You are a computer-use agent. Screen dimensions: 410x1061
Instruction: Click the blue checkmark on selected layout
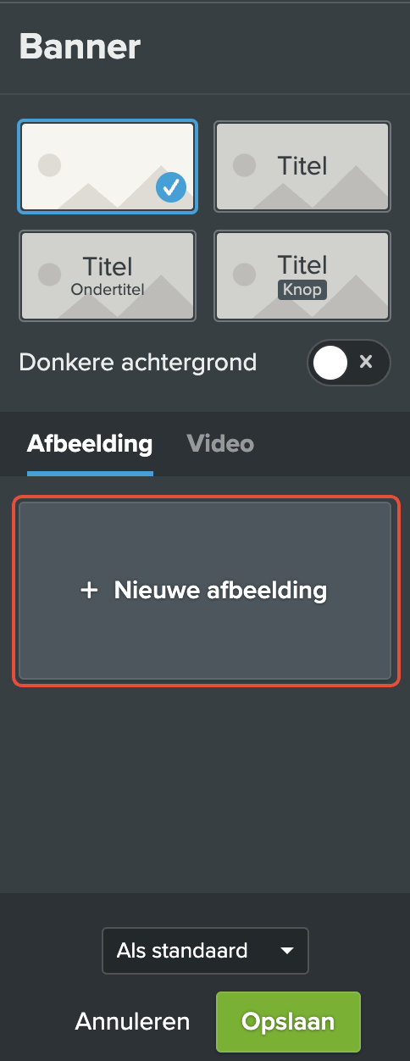[x=171, y=187]
